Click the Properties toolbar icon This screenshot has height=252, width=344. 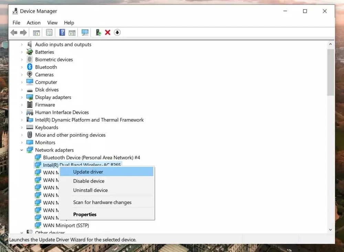[x=49, y=32]
